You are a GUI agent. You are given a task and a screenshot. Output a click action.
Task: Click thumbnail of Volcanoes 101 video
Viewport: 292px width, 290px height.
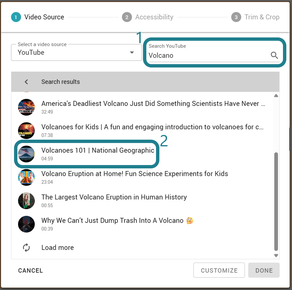tap(26, 154)
